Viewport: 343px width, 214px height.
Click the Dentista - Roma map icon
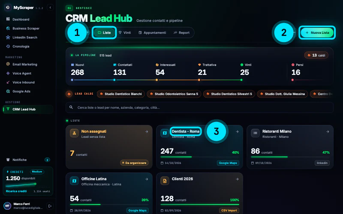click(165, 133)
